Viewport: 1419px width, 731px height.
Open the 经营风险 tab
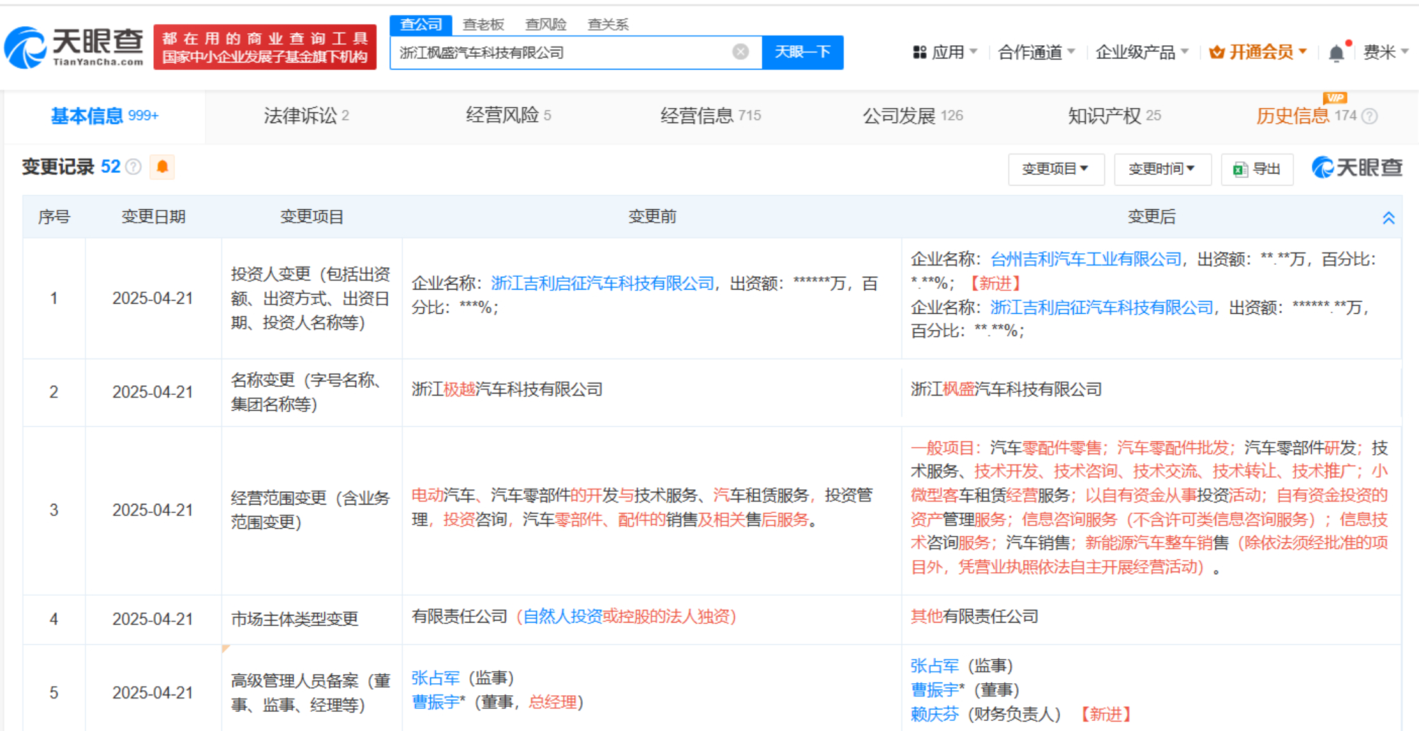coord(509,115)
